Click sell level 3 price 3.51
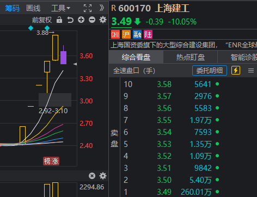Image resolution: width=257 pixels, height=197 pixels. point(164,168)
